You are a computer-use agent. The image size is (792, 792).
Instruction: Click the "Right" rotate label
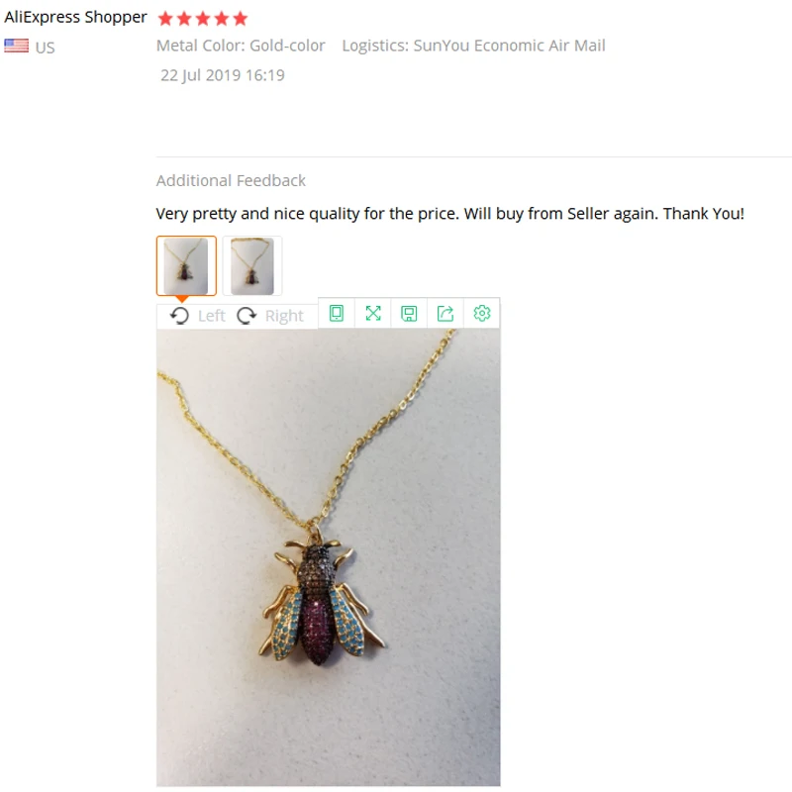pos(284,316)
